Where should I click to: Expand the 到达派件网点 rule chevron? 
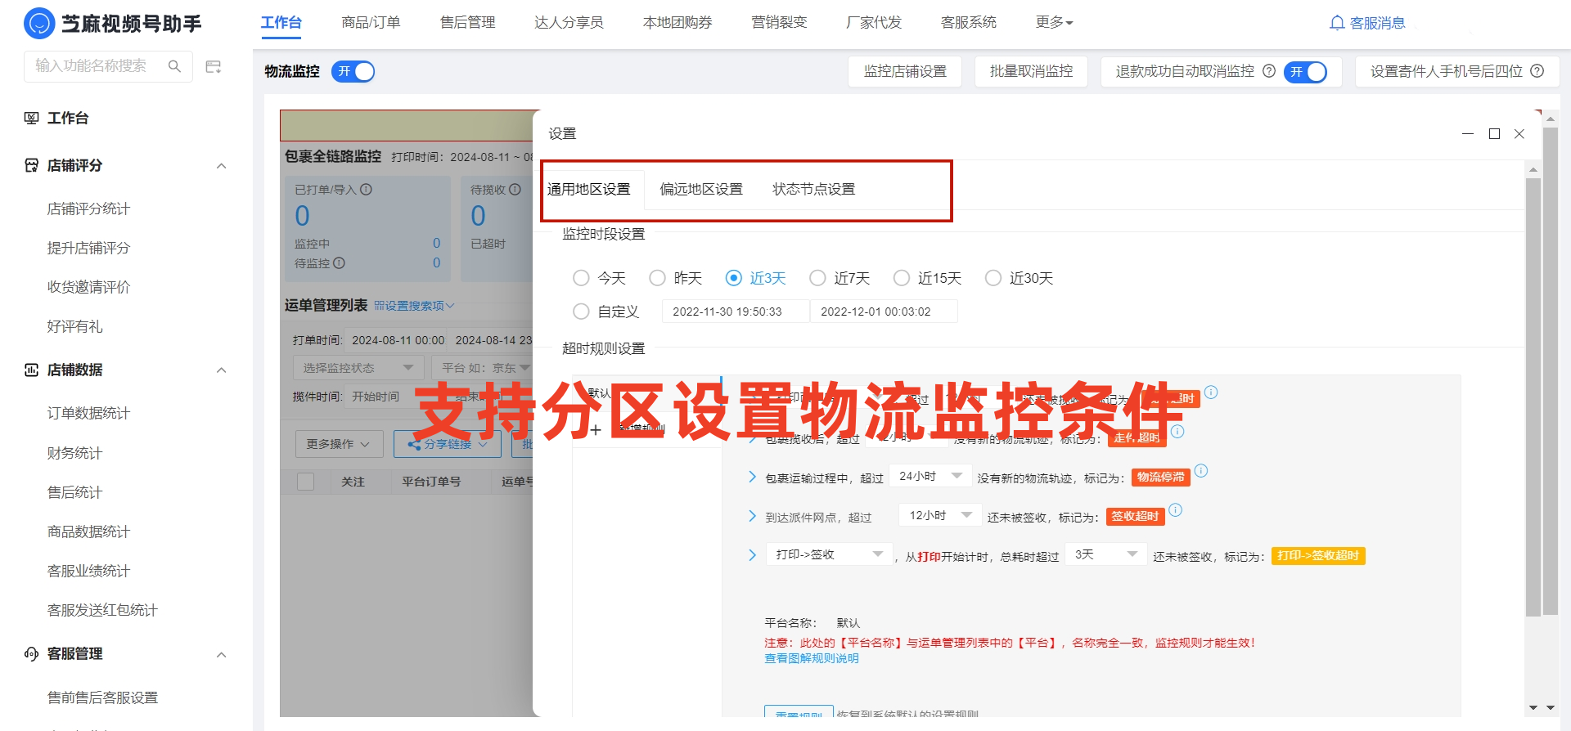(x=752, y=516)
